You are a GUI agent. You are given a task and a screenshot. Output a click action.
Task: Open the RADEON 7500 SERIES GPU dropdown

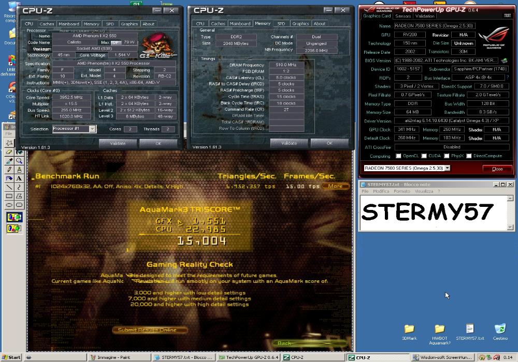click(x=448, y=168)
